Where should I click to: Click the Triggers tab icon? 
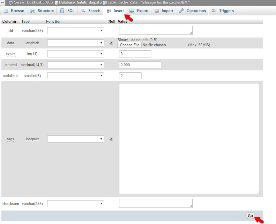pyautogui.click(x=214, y=11)
